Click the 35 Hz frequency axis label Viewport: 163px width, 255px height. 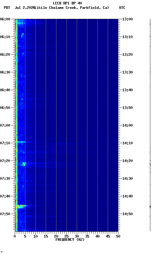tap(87, 236)
